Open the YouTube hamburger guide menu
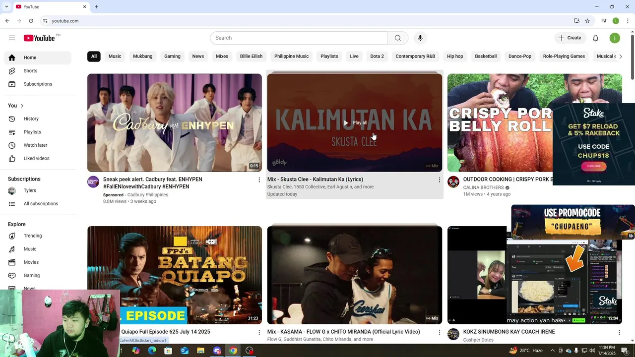The height and width of the screenshot is (357, 635). (x=12, y=38)
